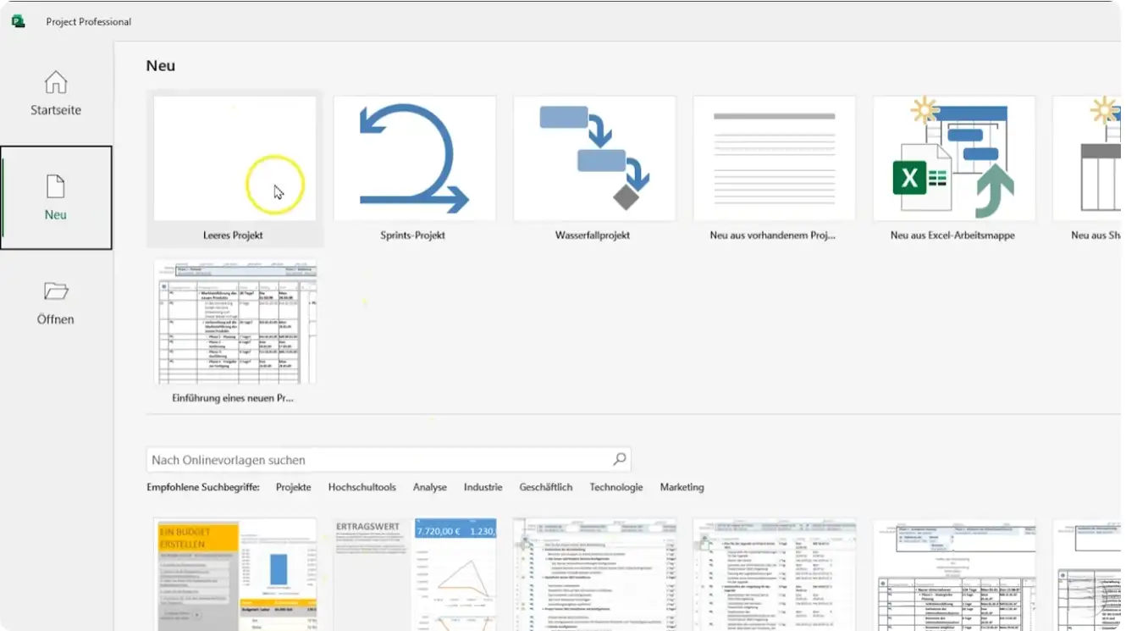Open the Startseite home icon
Screen dimensions: 1126x631
click(x=56, y=83)
